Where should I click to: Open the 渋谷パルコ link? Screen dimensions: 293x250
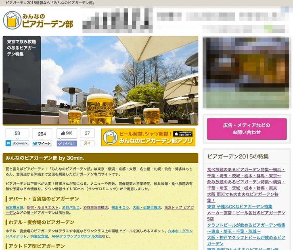(71, 207)
